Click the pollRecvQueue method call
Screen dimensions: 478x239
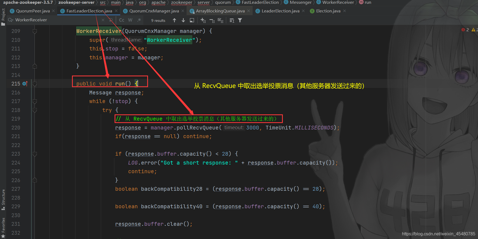tap(197, 128)
